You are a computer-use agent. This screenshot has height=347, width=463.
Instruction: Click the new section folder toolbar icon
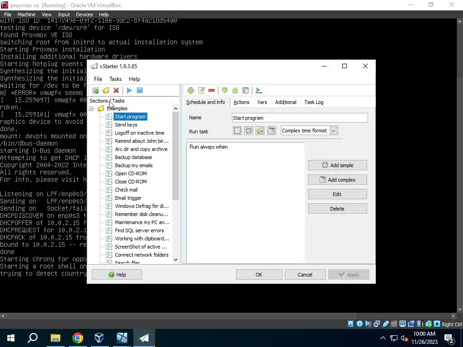point(106,90)
